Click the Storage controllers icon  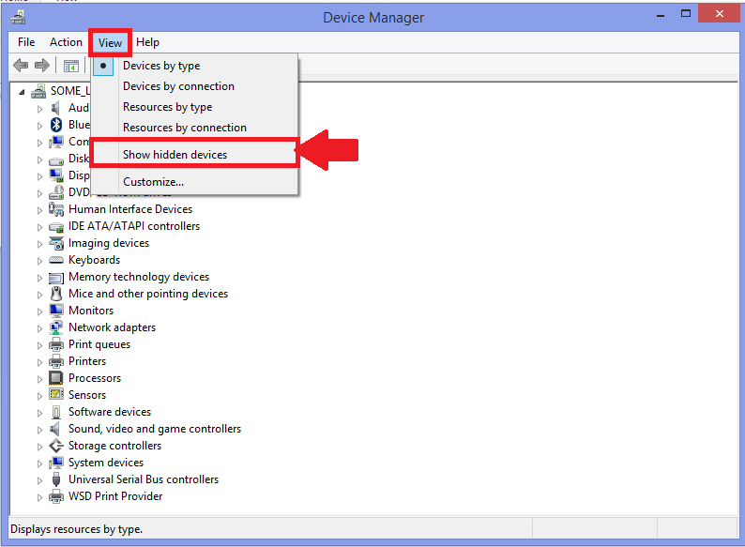(x=56, y=446)
